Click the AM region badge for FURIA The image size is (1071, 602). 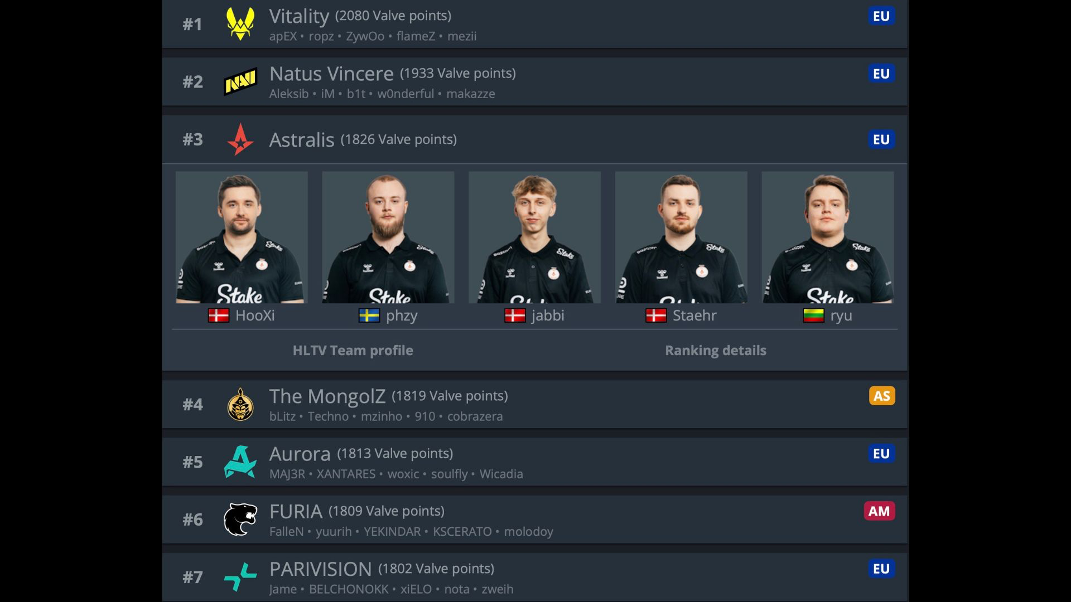880,511
